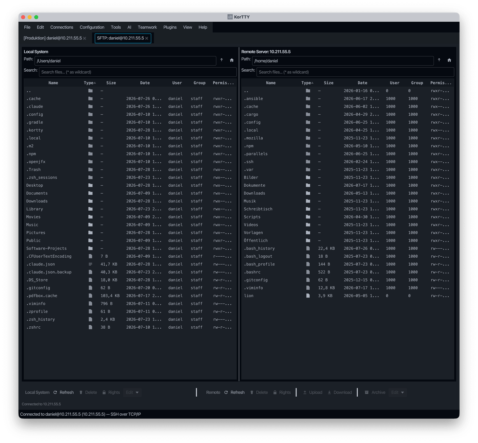Screen dimensions: 478x443
Task: Open the File menu
Action: click(27, 27)
